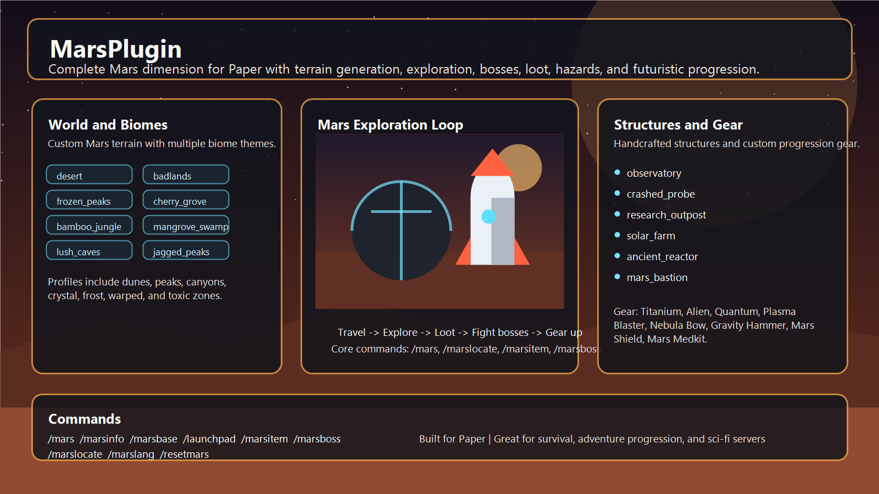Click /marslocate in the bottom Commands panel
The width and height of the screenshot is (879, 494).
point(75,454)
